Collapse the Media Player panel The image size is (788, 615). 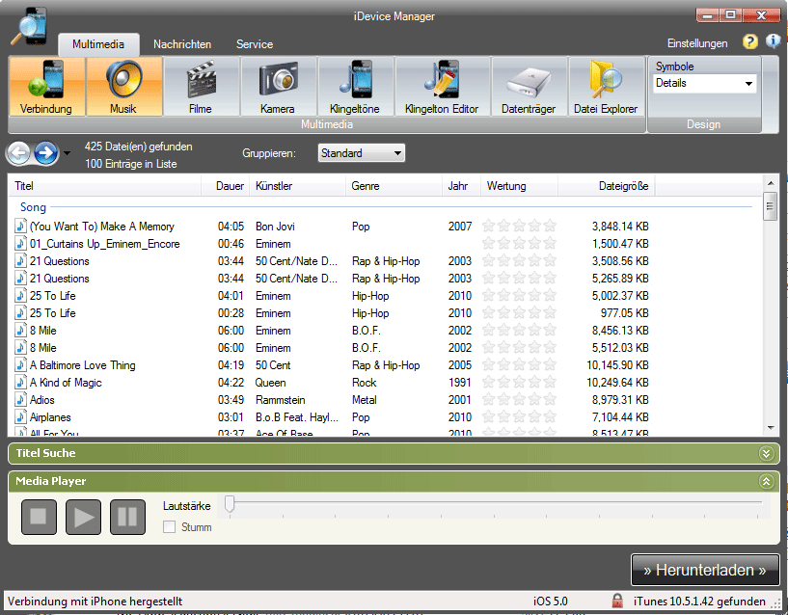[766, 481]
